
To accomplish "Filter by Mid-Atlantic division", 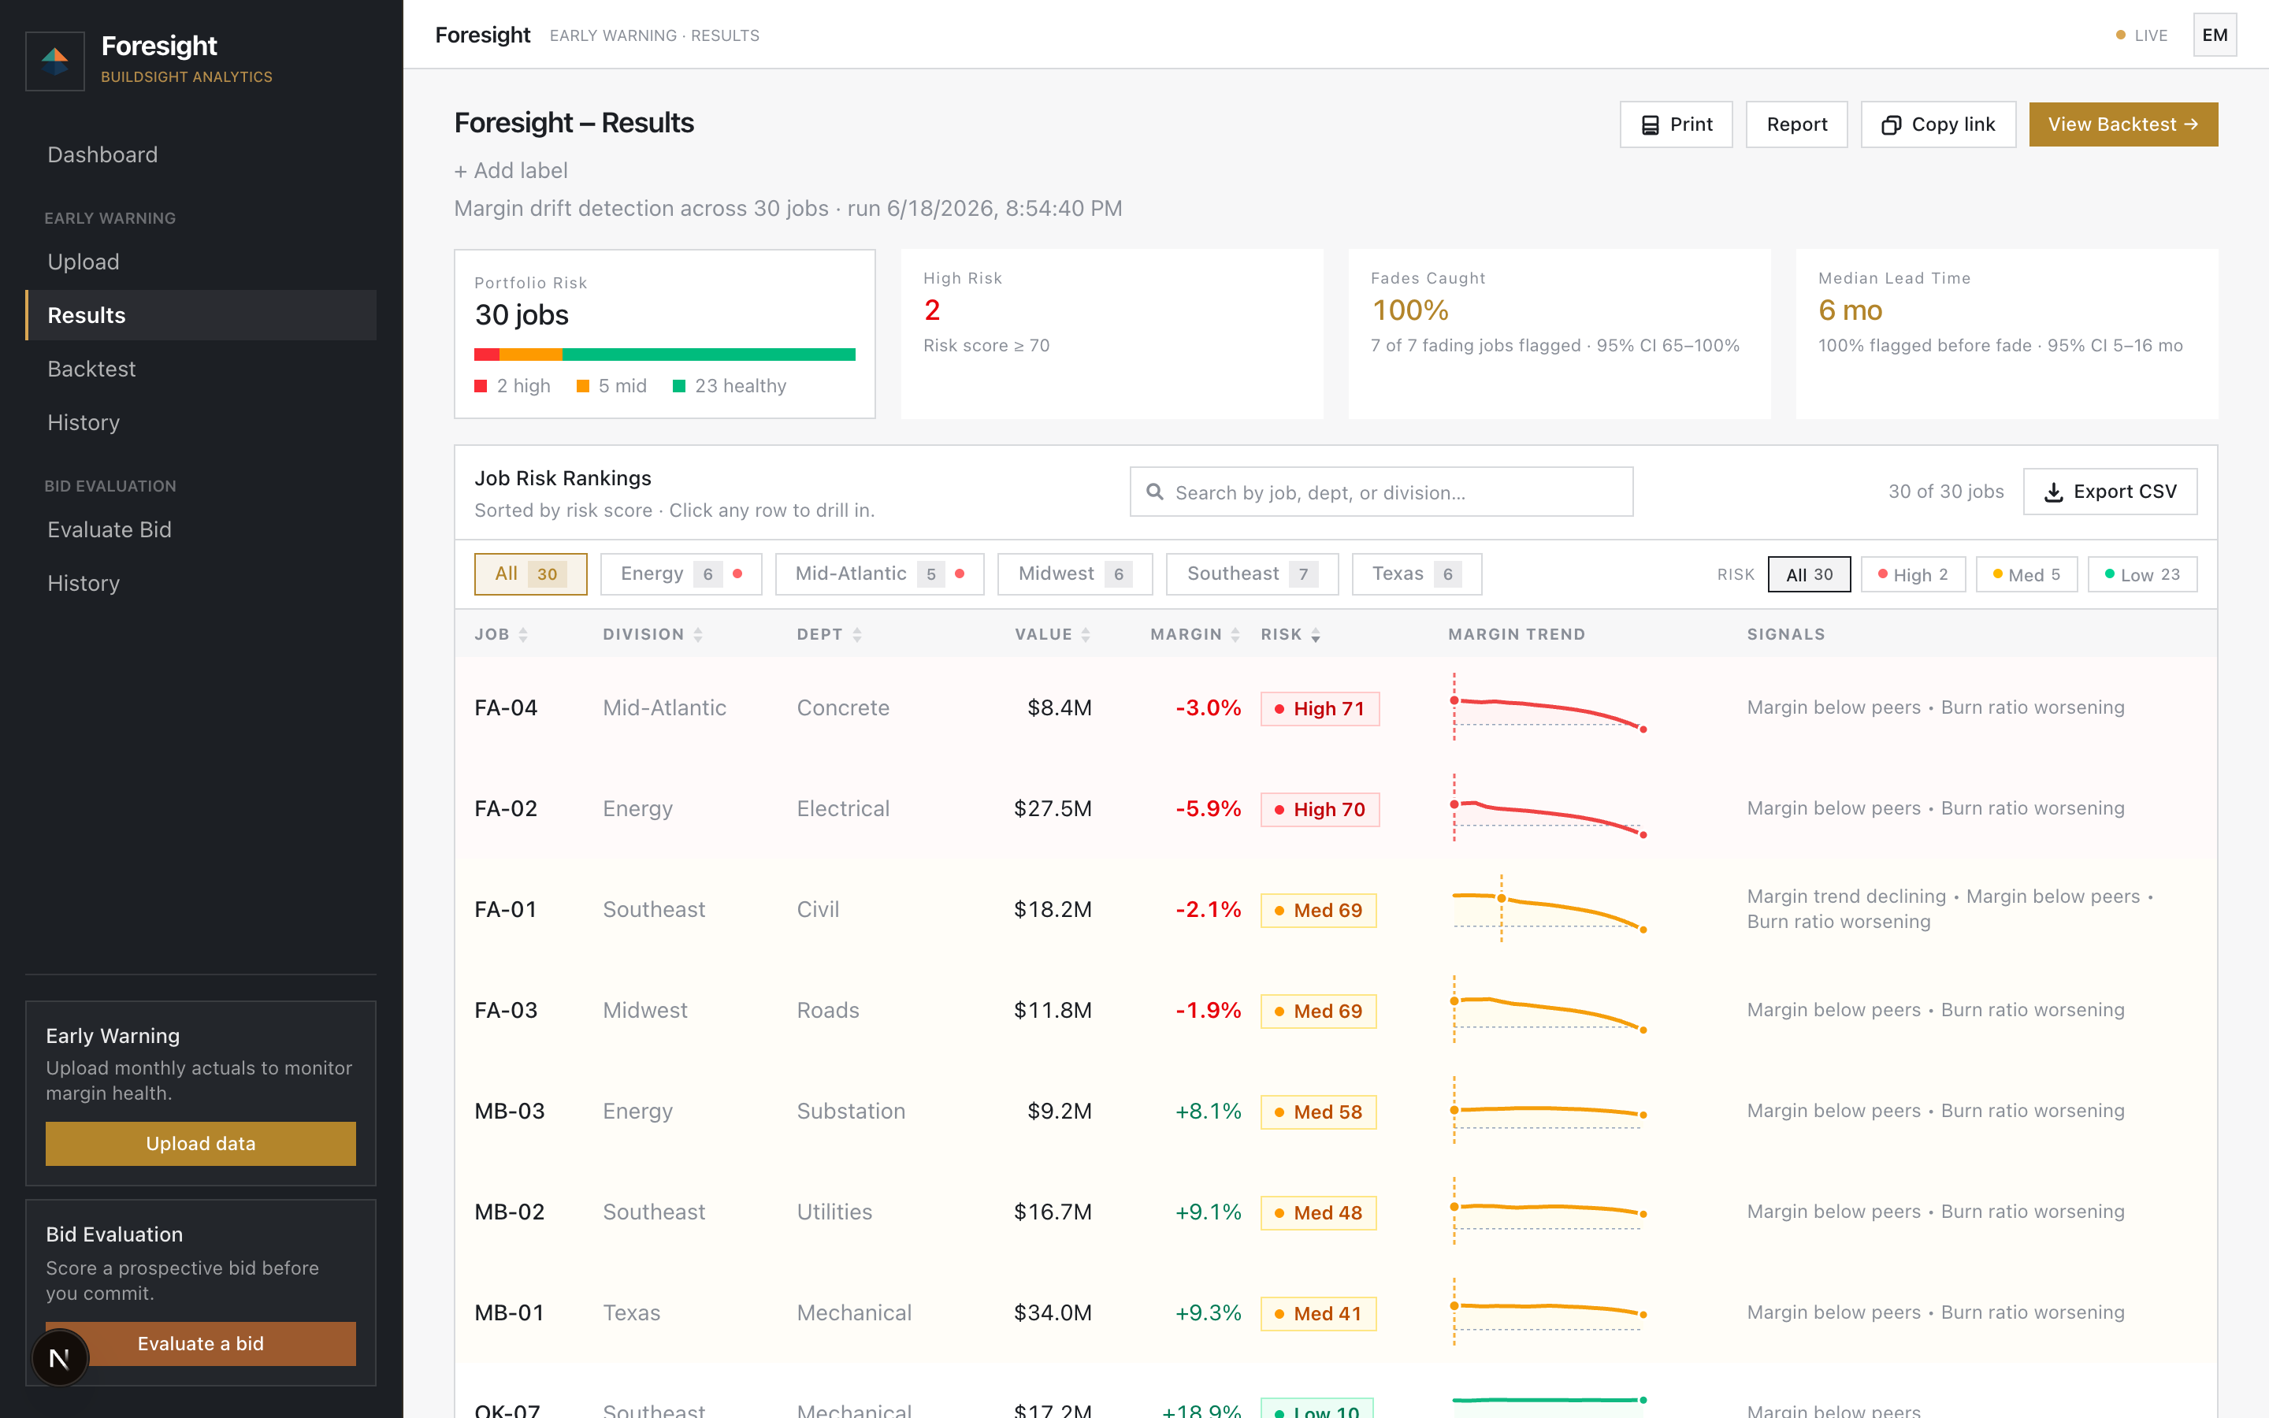I will click(879, 574).
